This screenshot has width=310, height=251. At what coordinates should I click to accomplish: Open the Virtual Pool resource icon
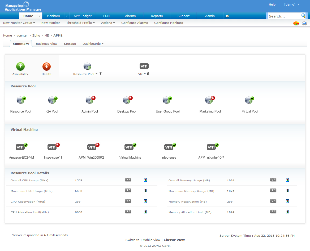pos(249,100)
